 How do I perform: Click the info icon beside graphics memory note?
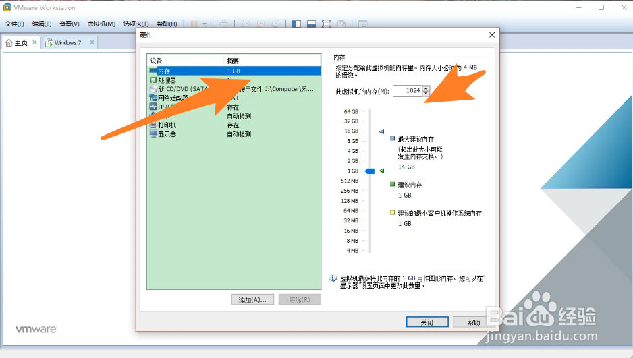[333, 278]
